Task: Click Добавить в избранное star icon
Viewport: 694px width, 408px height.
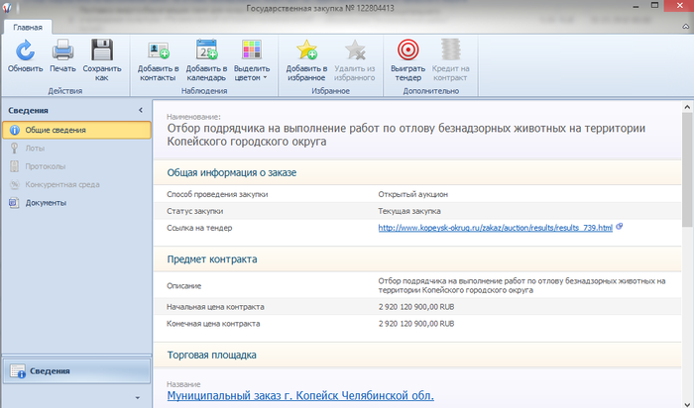Action: [306, 51]
